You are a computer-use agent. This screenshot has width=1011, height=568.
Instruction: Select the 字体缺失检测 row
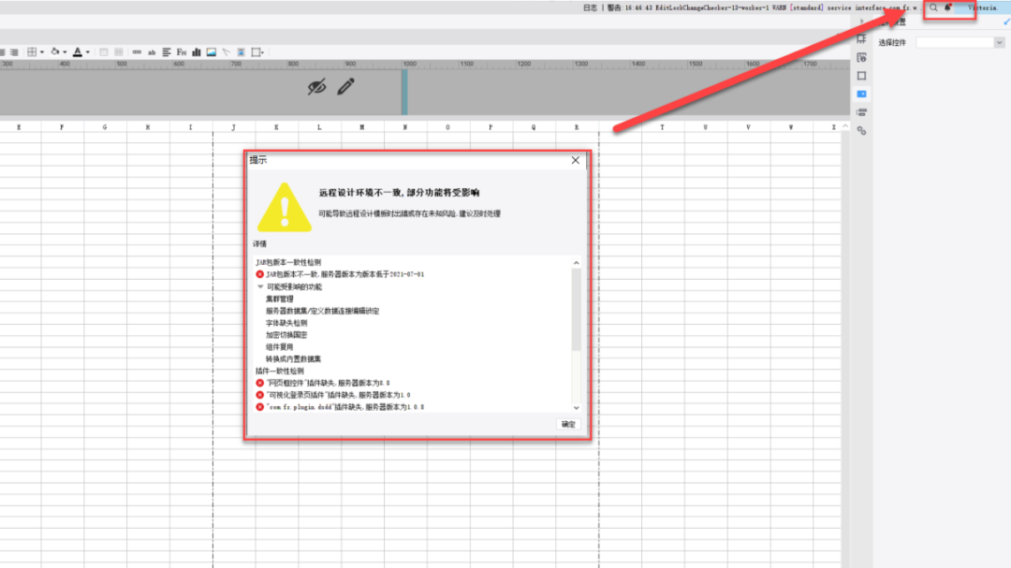point(286,323)
